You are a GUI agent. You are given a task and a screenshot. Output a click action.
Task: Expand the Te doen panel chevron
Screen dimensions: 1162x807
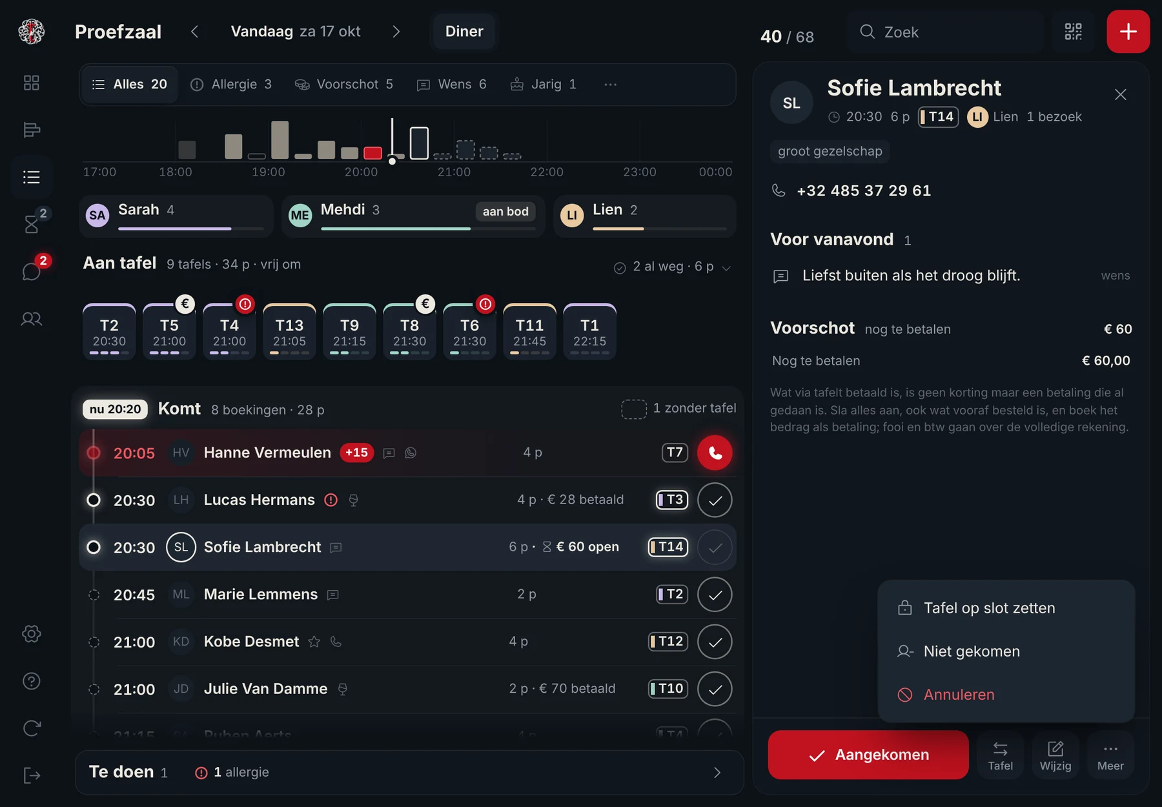(717, 773)
